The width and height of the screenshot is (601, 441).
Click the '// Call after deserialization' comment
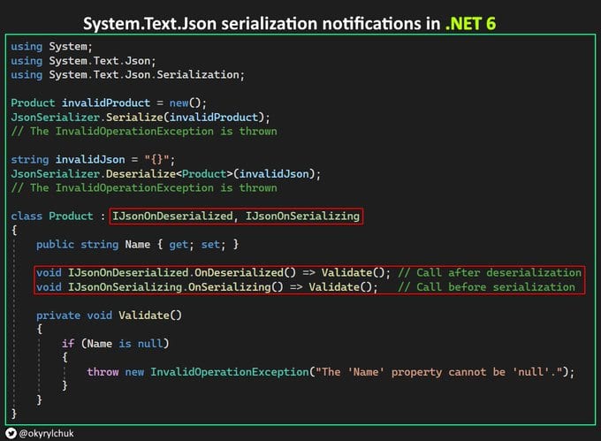pos(490,272)
